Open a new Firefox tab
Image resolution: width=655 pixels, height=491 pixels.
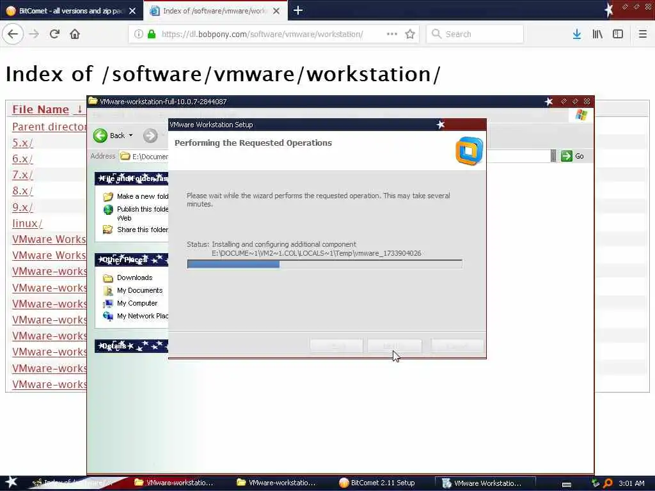click(x=298, y=10)
